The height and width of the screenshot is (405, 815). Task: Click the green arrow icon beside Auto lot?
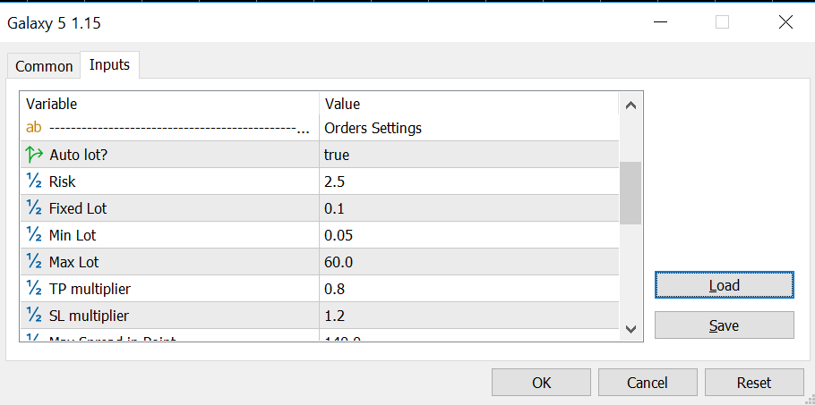pos(34,155)
